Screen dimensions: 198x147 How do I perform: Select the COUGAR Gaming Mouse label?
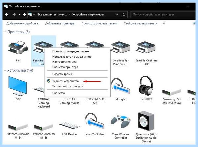[x=69, y=101]
